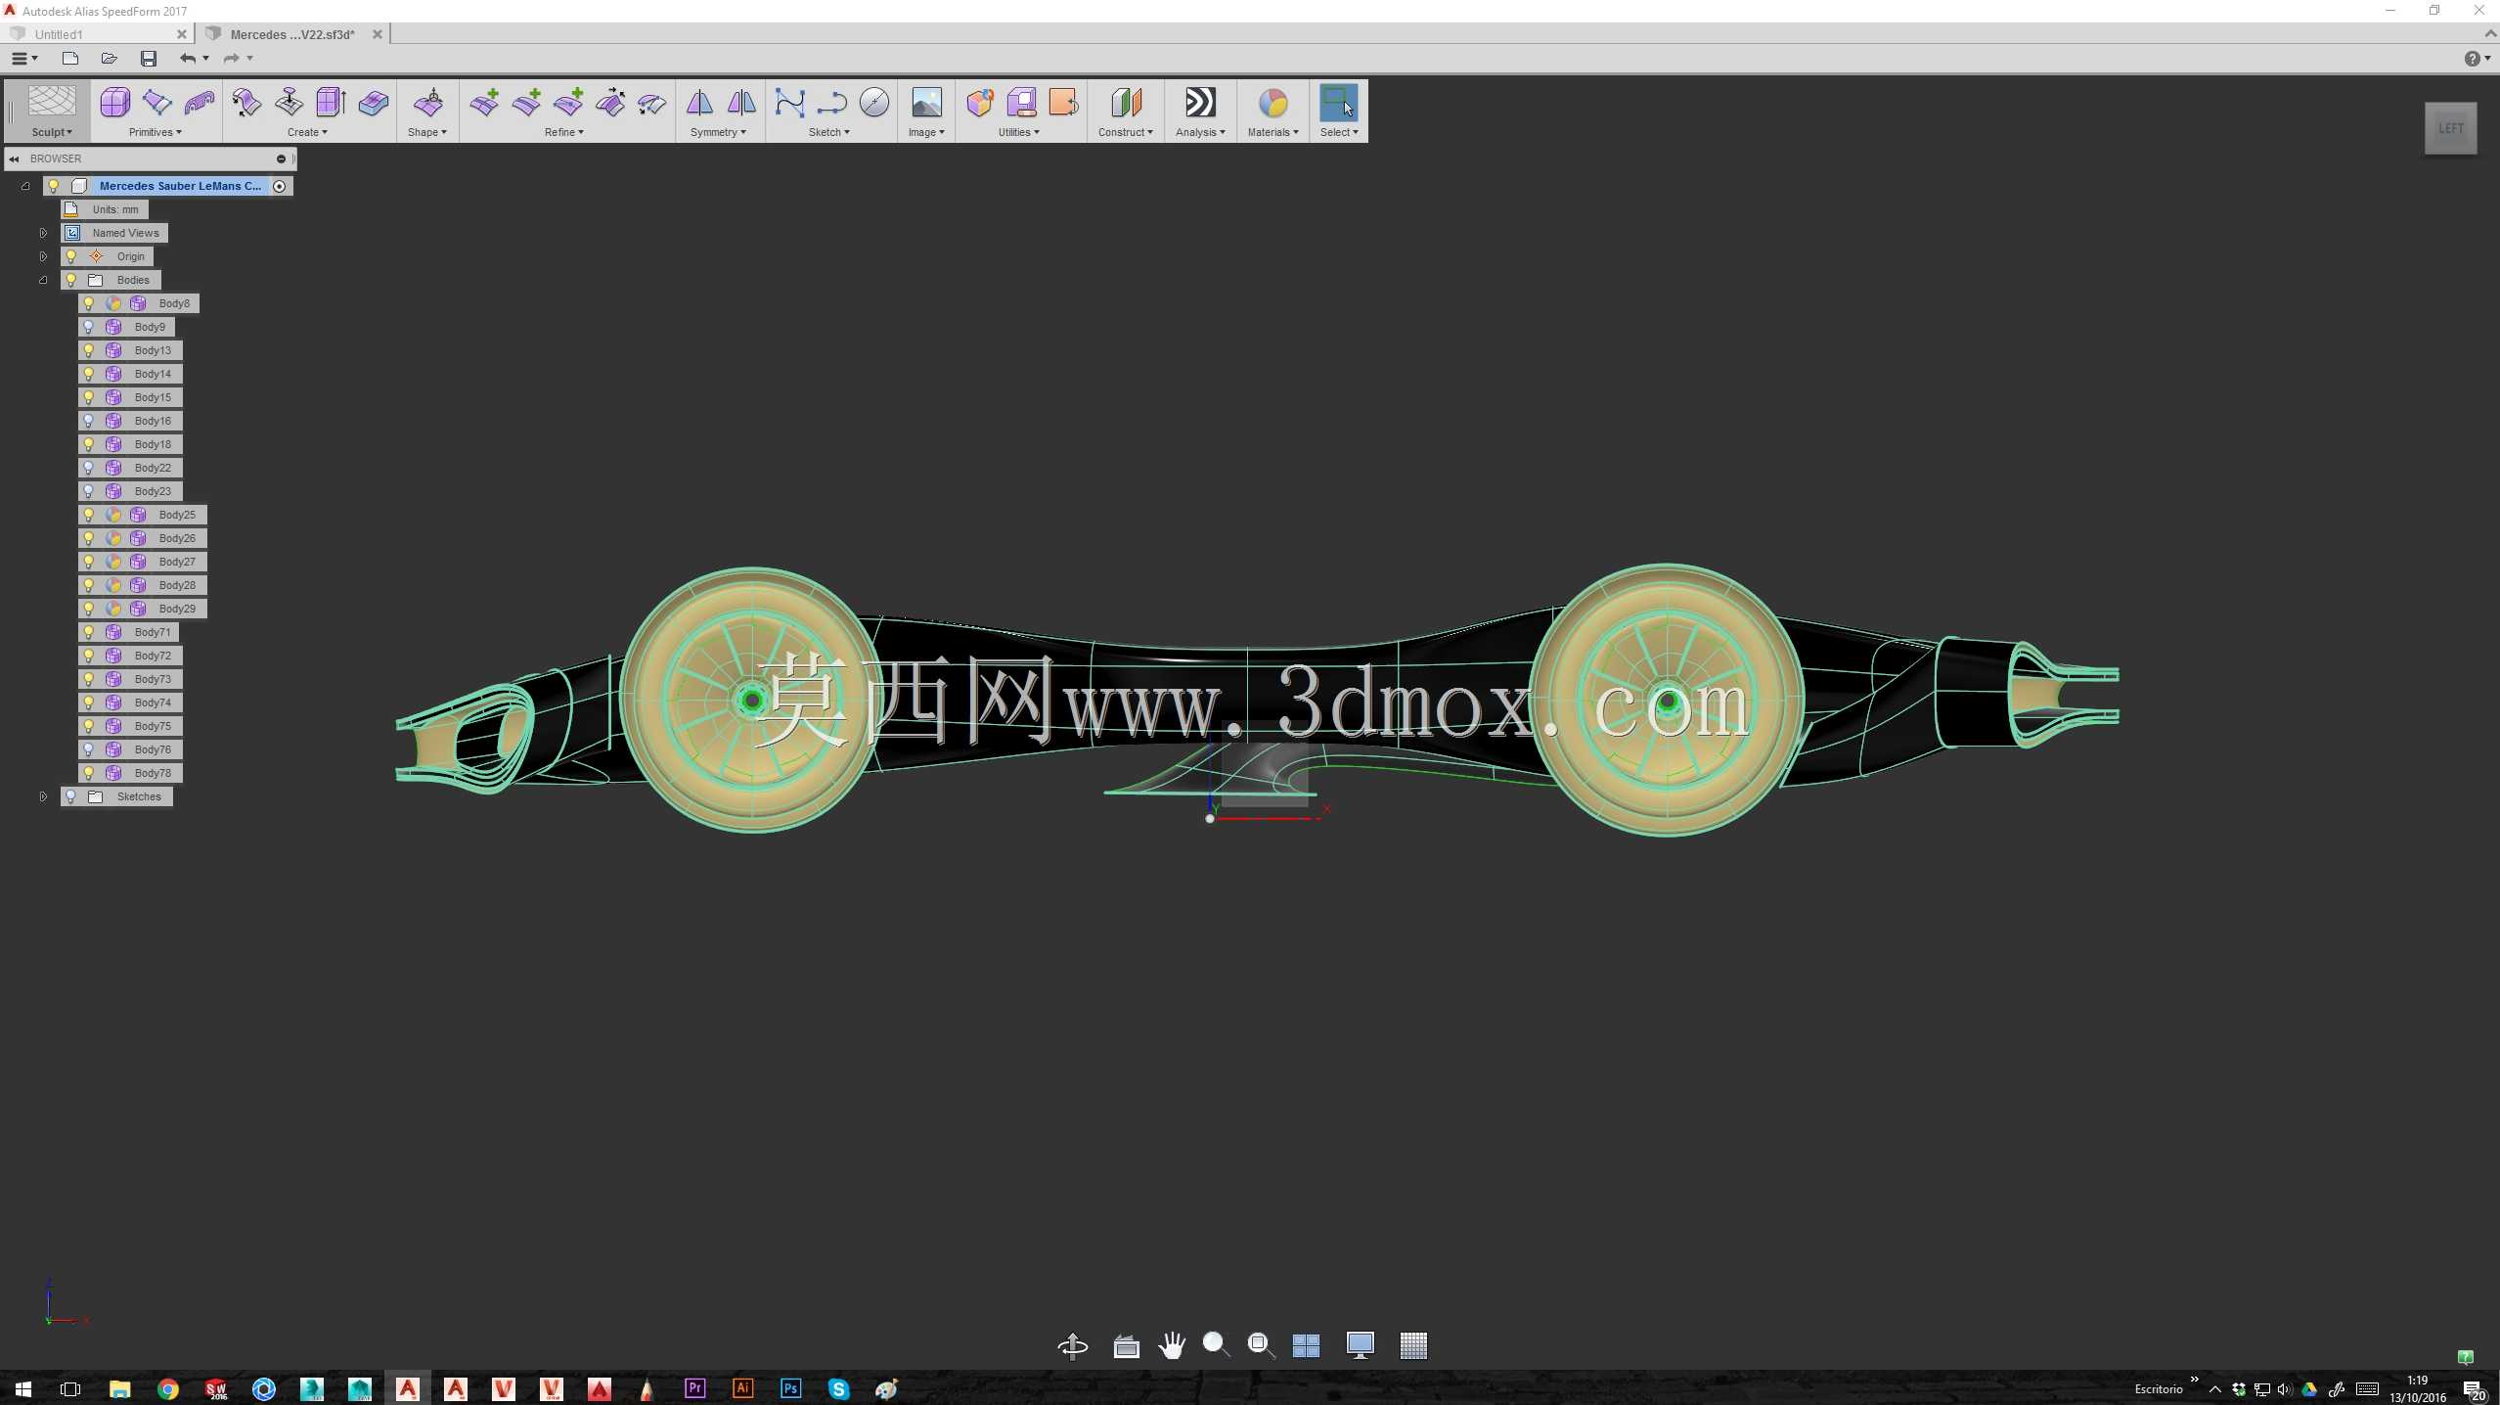
Task: Open the Primitives dropdown menu
Action: 156,132
